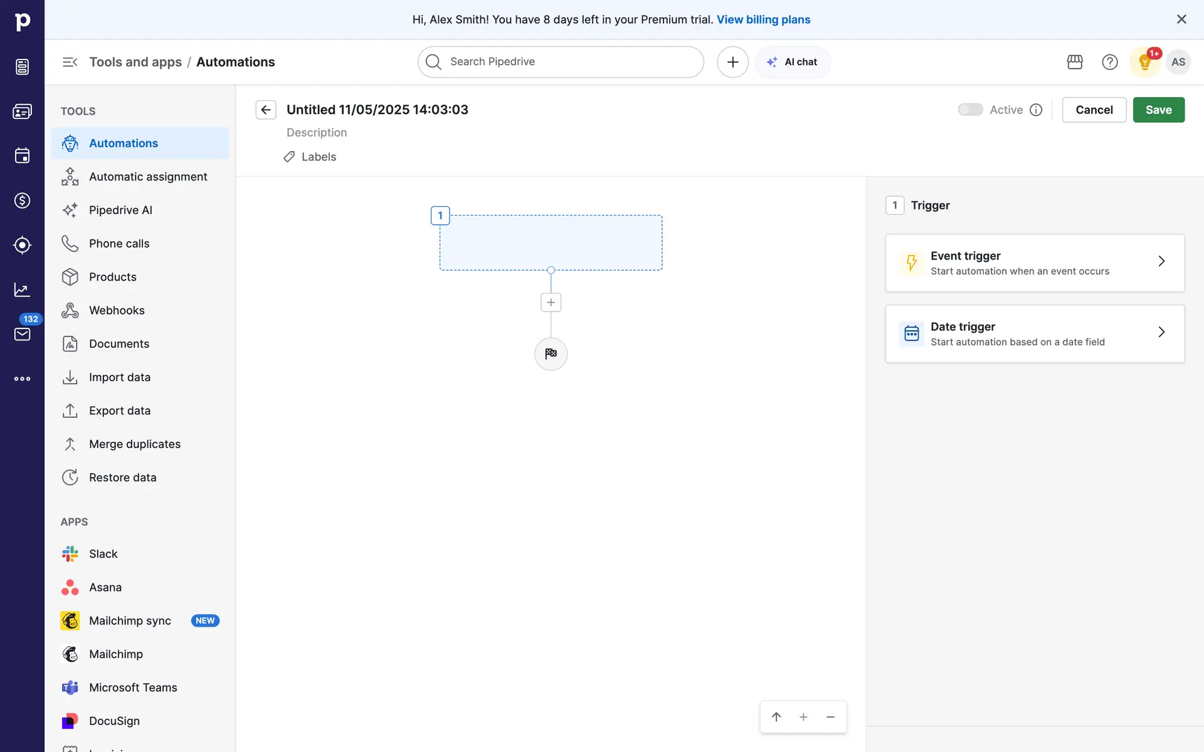Click the finish flag node
The height and width of the screenshot is (752, 1204).
click(551, 354)
